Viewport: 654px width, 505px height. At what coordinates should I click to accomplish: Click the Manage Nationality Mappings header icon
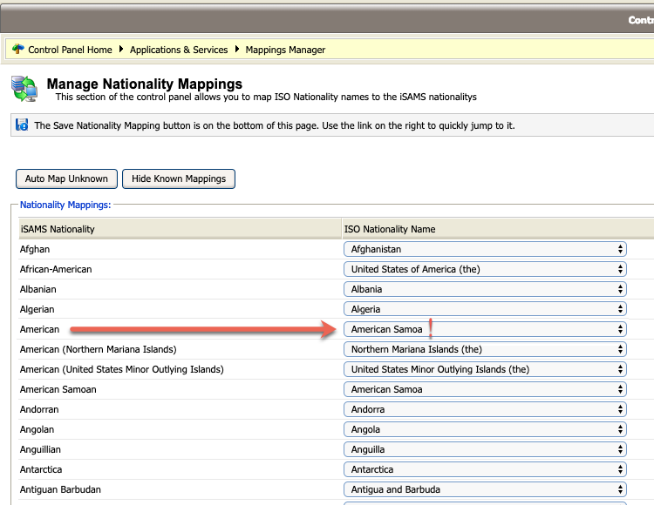click(23, 89)
